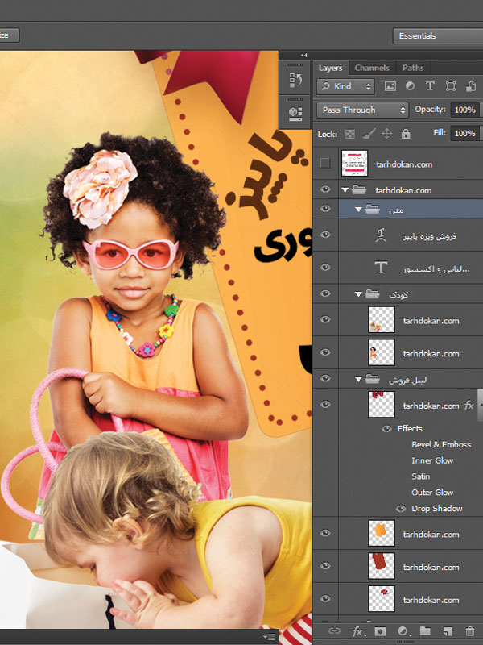483x645 pixels.
Task: Show the hidden top tarhdokan.com layer
Action: pyautogui.click(x=325, y=164)
